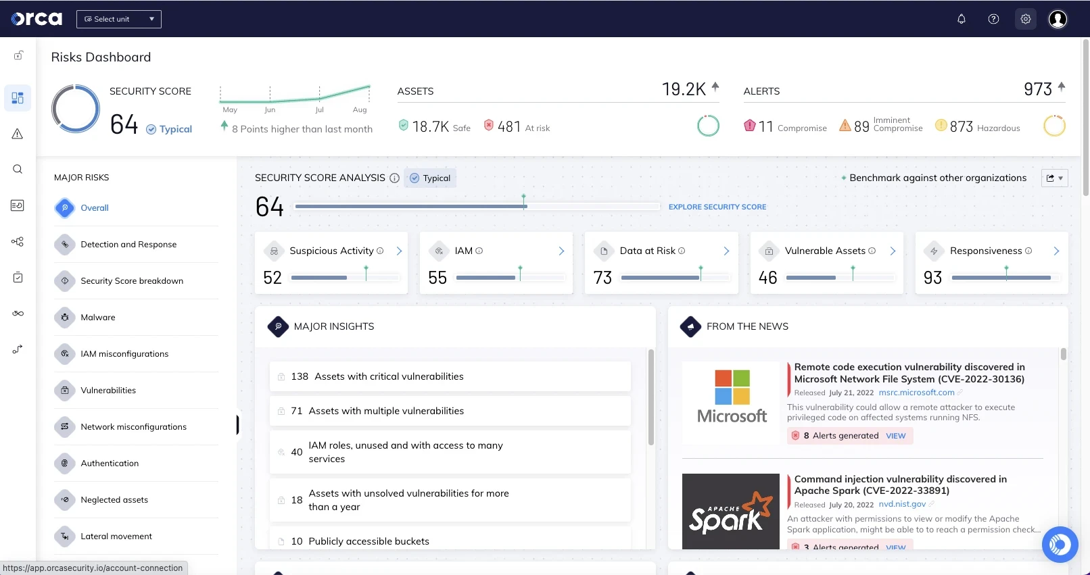
Task: Select Detection and Response in Major Risks
Action: [x=128, y=245]
